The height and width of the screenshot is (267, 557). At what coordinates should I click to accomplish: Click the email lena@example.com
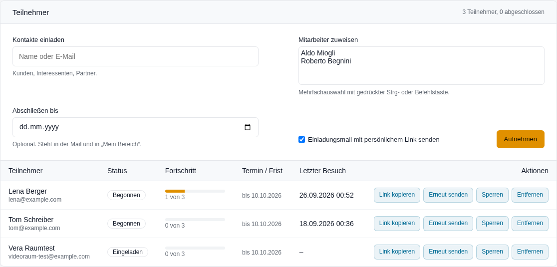tap(35, 200)
